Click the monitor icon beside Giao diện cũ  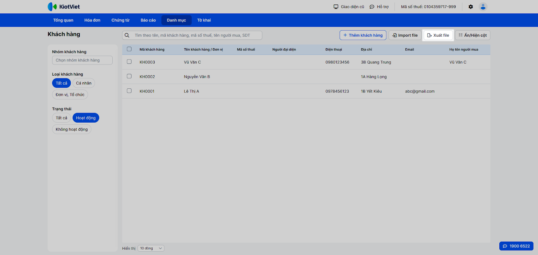pos(336,7)
